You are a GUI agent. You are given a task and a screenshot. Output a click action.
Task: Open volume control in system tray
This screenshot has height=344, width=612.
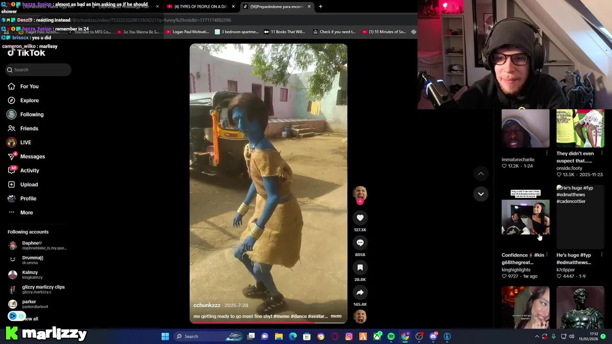pos(571,336)
